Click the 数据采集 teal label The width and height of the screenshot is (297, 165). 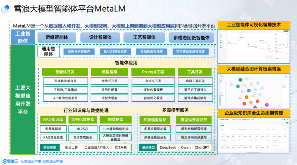click(x=50, y=147)
